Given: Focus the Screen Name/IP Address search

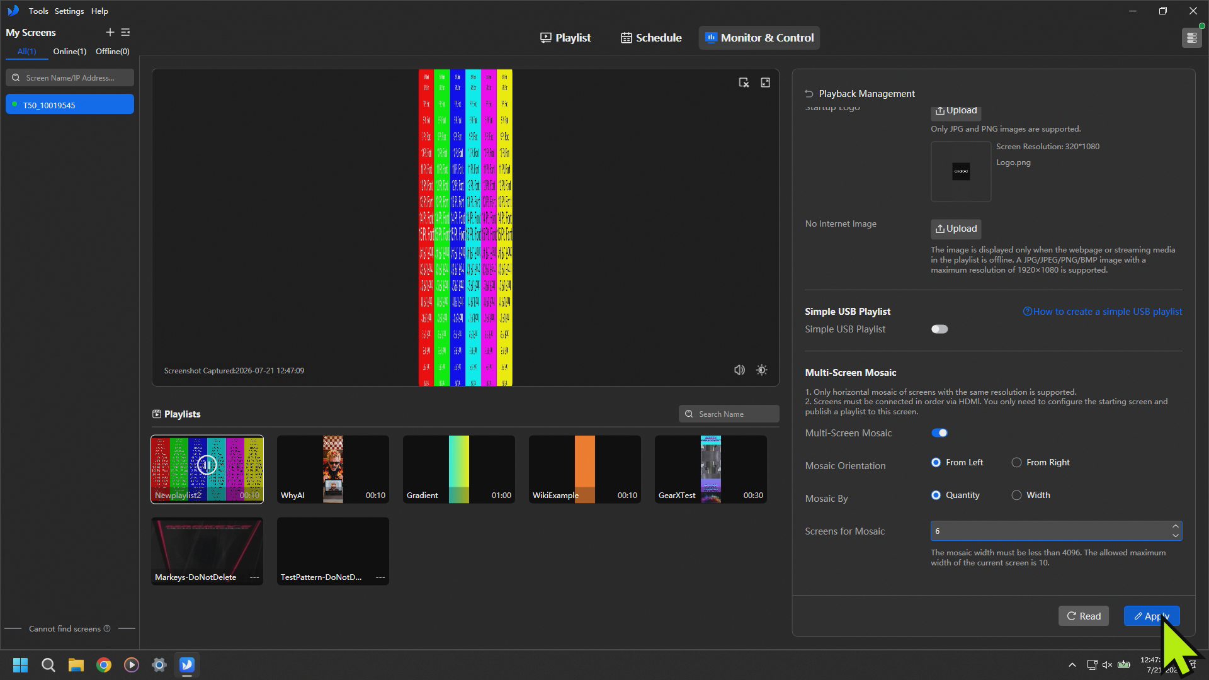Looking at the screenshot, I should [70, 78].
